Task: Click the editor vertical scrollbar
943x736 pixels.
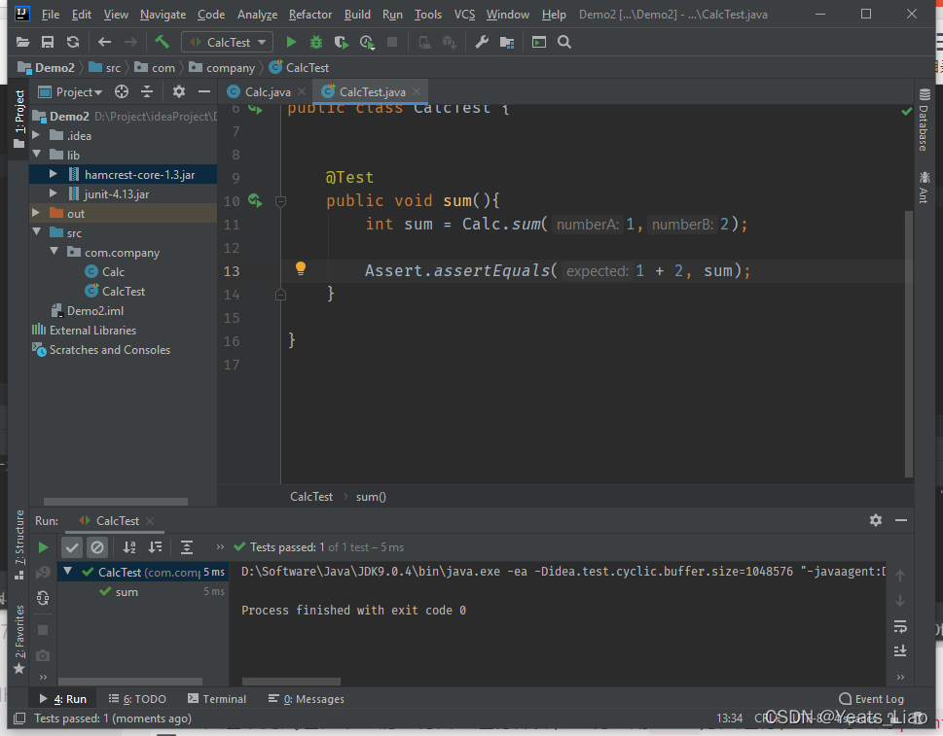Action: click(x=909, y=343)
